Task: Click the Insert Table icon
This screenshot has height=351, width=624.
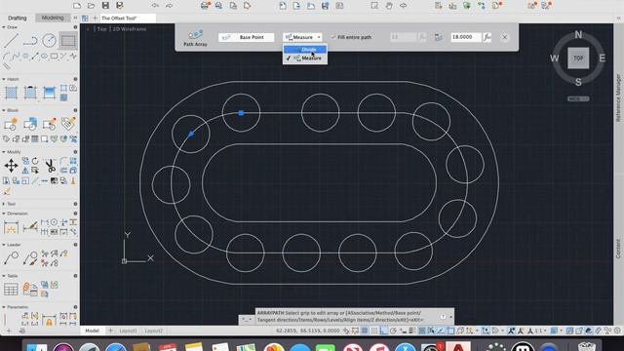Action: (x=11, y=290)
